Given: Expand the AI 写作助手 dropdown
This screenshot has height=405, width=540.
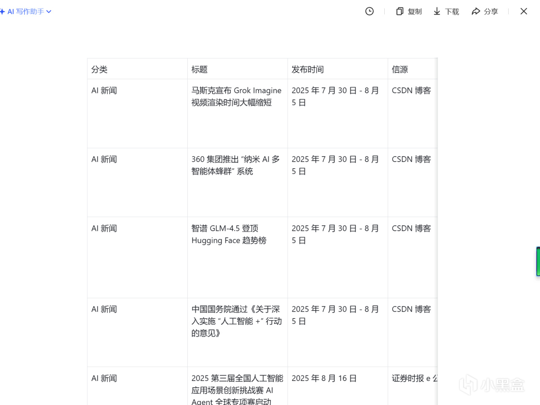Looking at the screenshot, I should [x=26, y=11].
